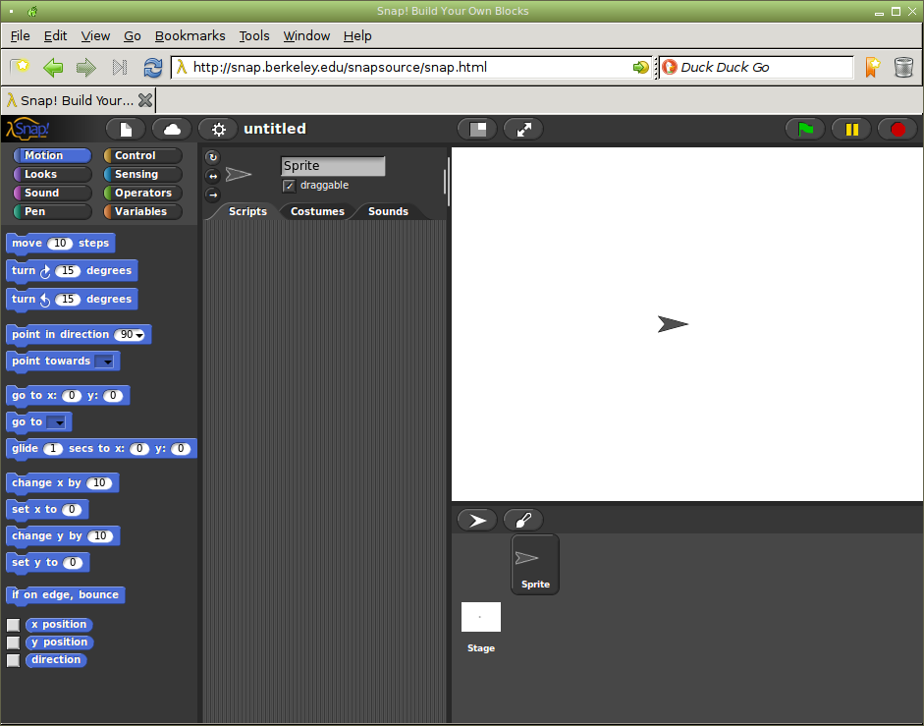Open the settings gear menu
This screenshot has width=924, height=726.
[218, 129]
